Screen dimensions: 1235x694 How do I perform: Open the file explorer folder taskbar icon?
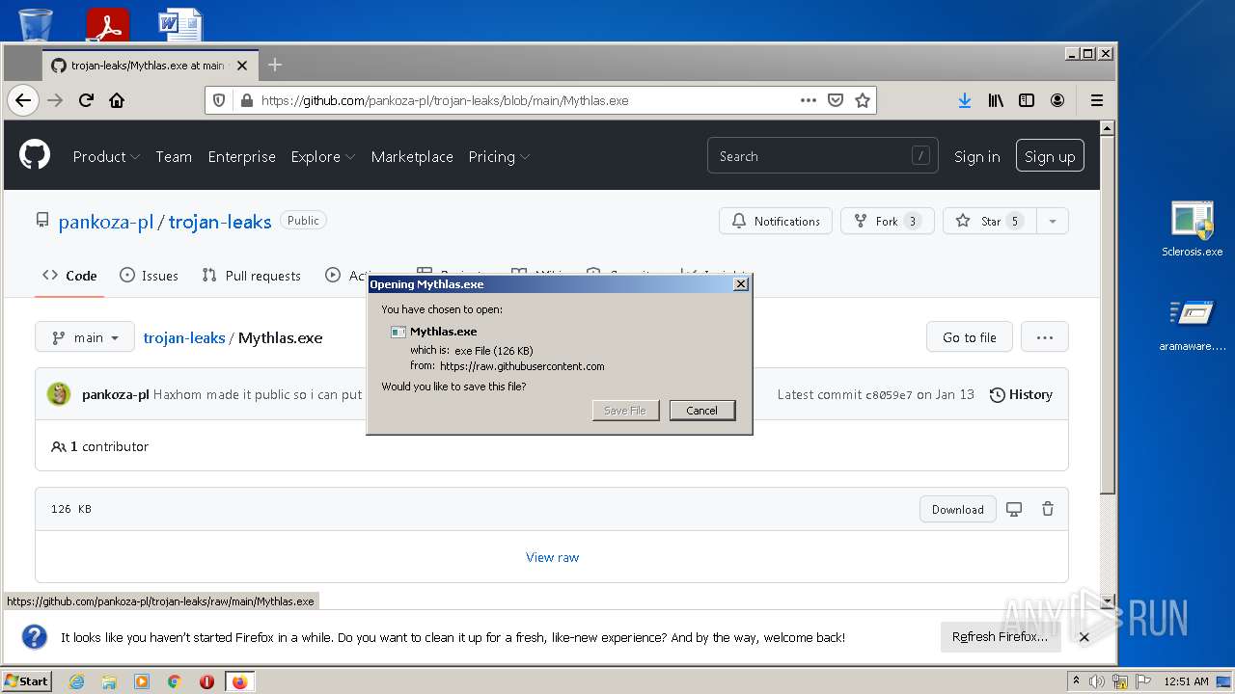coord(109,681)
